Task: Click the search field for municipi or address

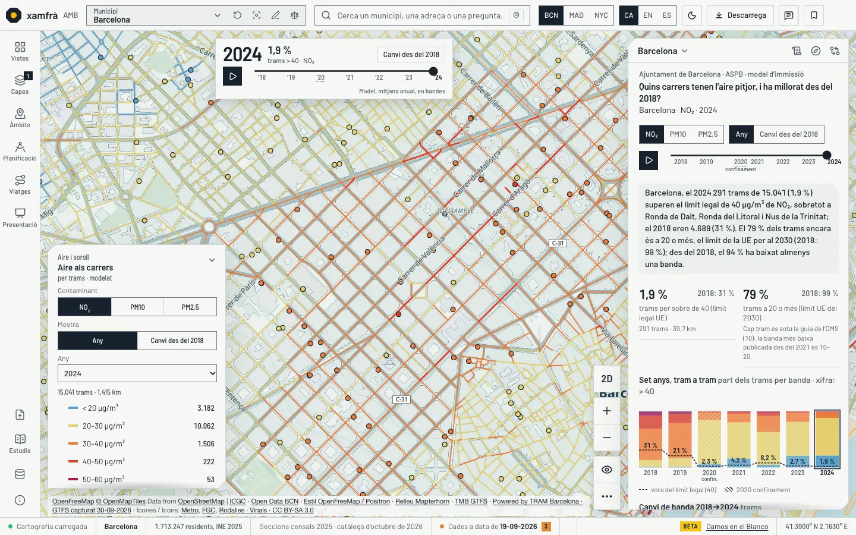Action: click(420, 15)
